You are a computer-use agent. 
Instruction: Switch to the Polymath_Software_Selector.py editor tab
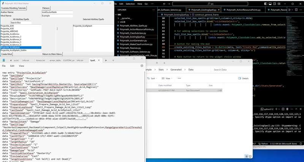[172, 10]
